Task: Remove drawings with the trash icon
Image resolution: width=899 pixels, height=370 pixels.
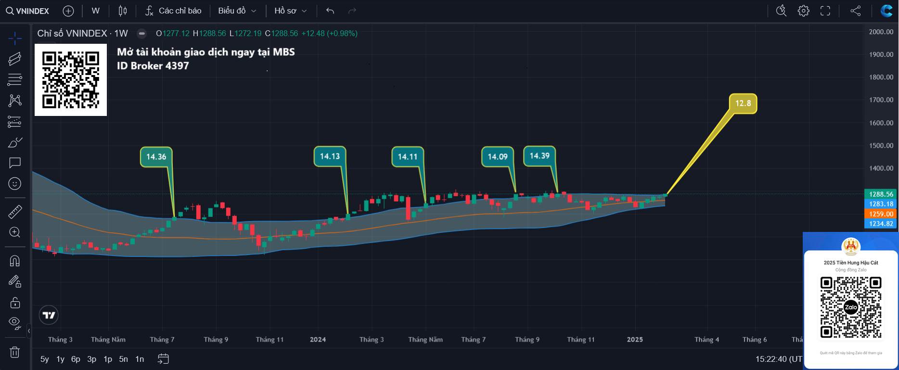Action: click(x=15, y=352)
